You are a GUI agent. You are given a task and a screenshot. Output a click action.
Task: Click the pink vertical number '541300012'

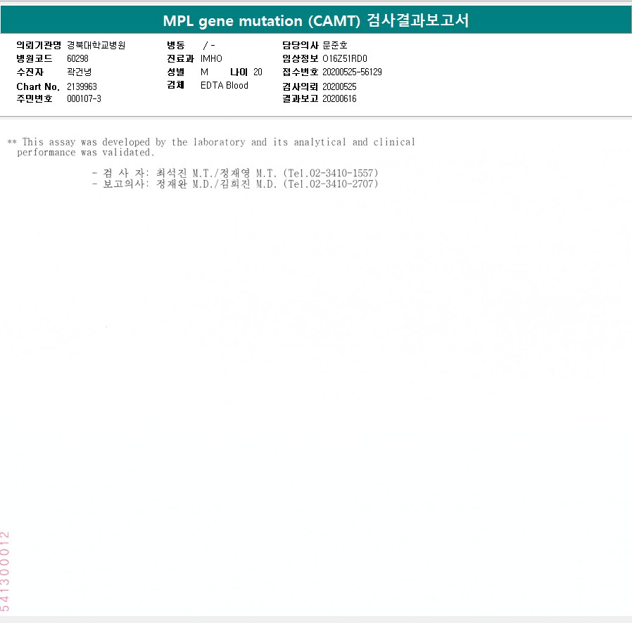point(5,572)
